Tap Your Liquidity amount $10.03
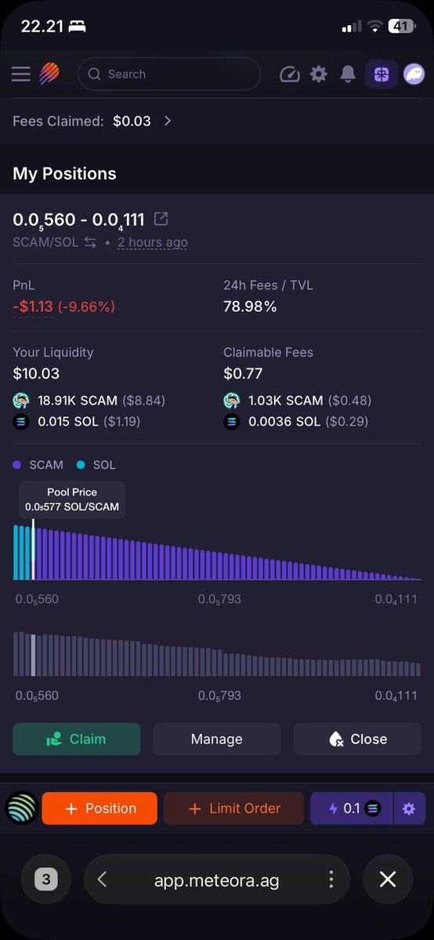The image size is (434, 940). pyautogui.click(x=36, y=374)
